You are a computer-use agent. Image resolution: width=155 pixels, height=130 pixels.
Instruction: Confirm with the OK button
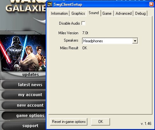click(x=100, y=122)
